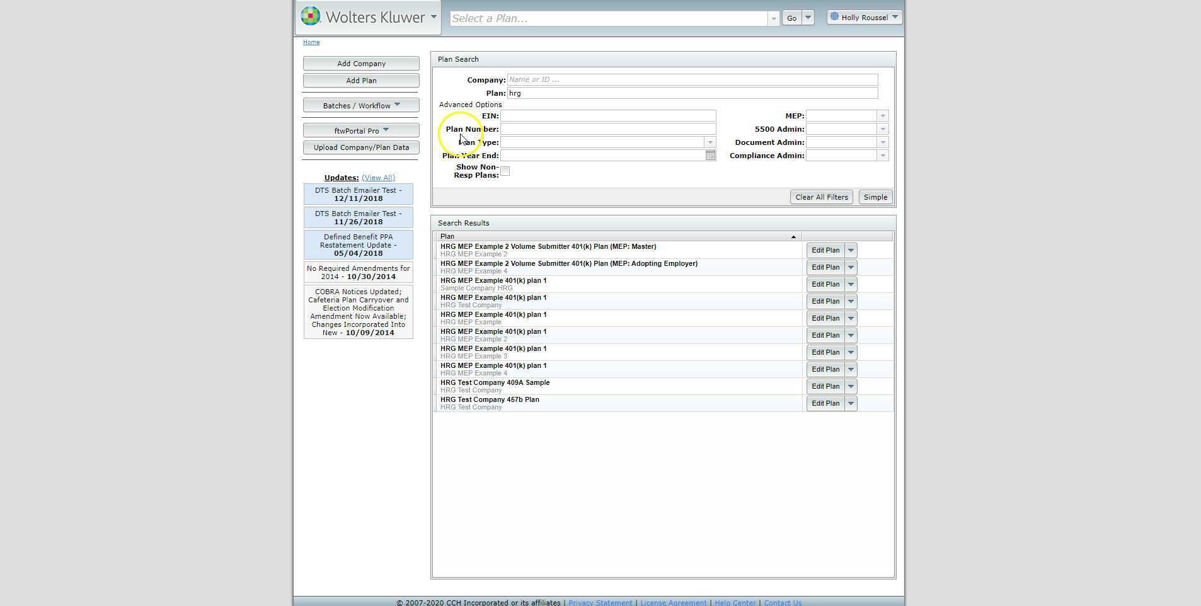Open the Plan Type dropdown
Viewport: 1201px width, 606px height.
[x=709, y=142]
